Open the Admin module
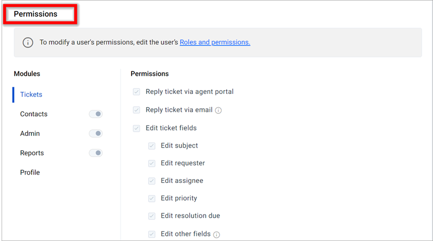The height and width of the screenshot is (241, 433). (x=30, y=134)
